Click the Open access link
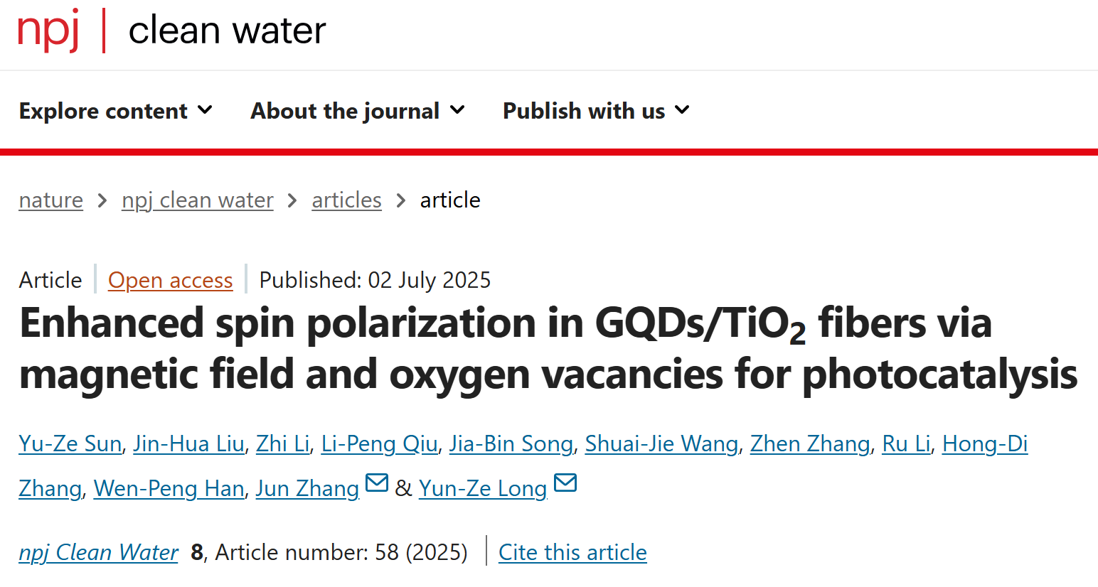 (x=170, y=281)
